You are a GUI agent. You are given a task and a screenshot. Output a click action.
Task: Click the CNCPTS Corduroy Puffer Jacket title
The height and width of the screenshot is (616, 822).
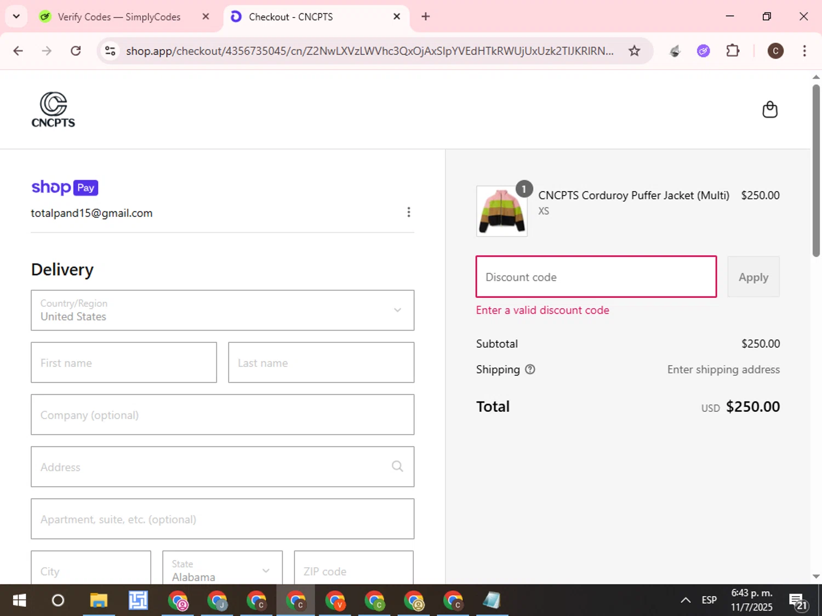[633, 195]
